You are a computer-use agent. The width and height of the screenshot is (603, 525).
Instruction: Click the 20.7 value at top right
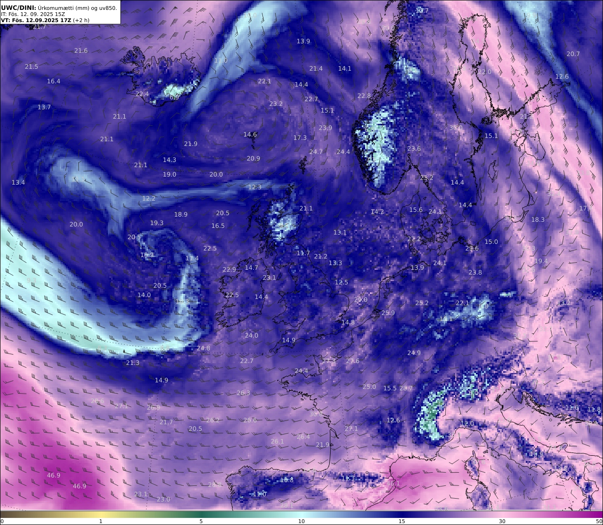tap(573, 54)
